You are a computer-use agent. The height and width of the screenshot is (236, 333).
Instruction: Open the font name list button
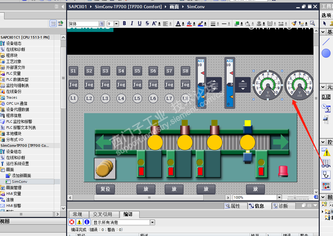pyautogui.click(x=102, y=23)
